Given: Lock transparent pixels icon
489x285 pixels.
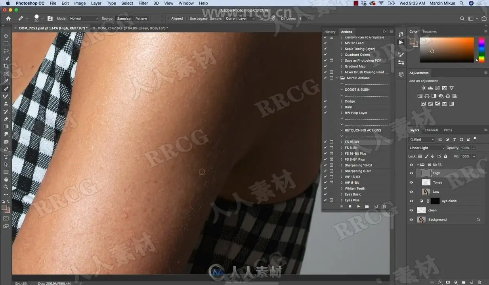Looking at the screenshot, I should [420, 156].
